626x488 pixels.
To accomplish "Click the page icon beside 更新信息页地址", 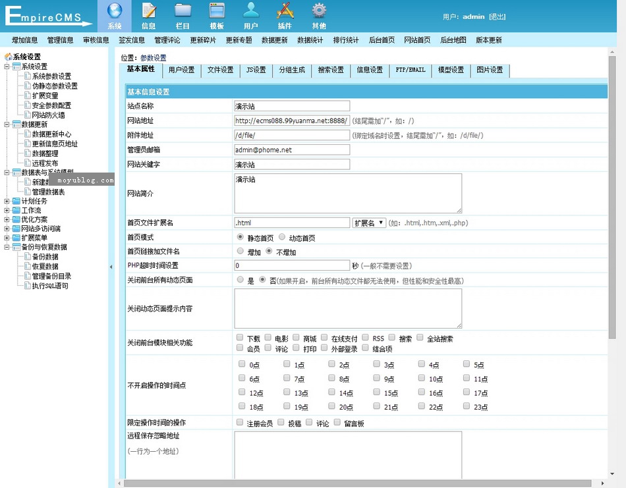I will 28,144.
